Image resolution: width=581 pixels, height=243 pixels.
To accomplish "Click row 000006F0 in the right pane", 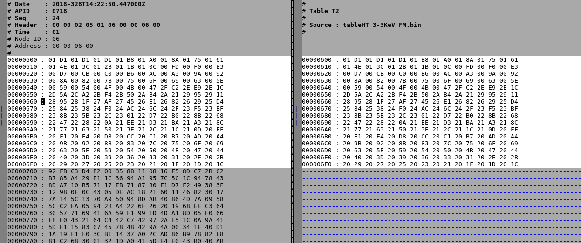I will coord(410,164).
